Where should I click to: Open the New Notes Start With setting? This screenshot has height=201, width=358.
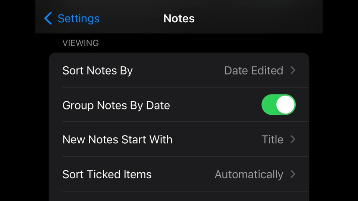point(179,139)
